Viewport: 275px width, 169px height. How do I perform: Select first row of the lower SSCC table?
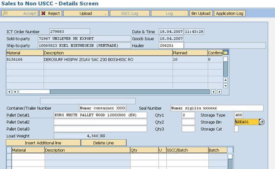(9, 157)
